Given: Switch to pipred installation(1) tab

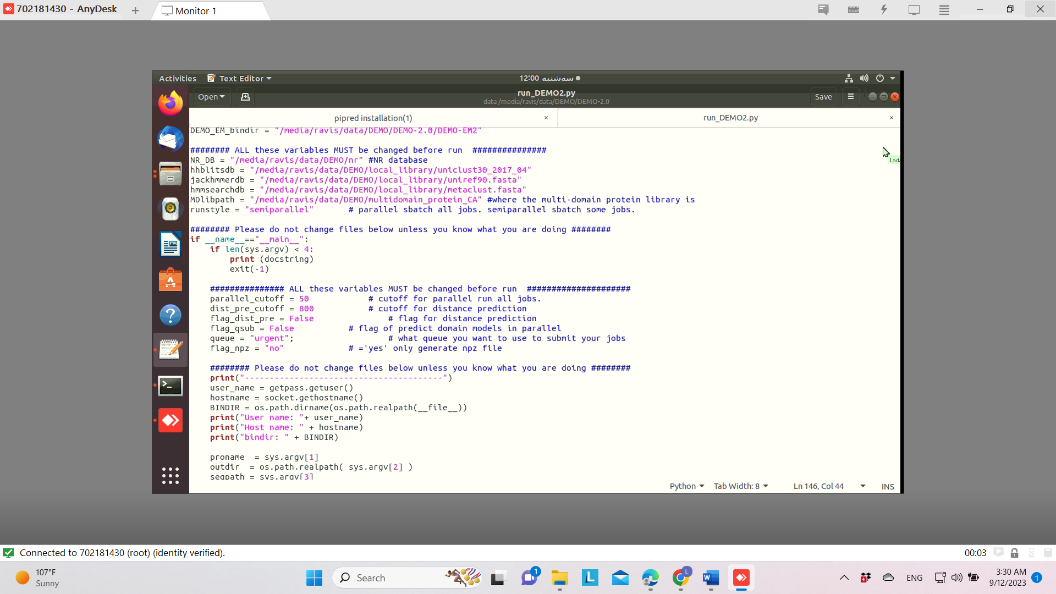Looking at the screenshot, I should click(x=373, y=118).
